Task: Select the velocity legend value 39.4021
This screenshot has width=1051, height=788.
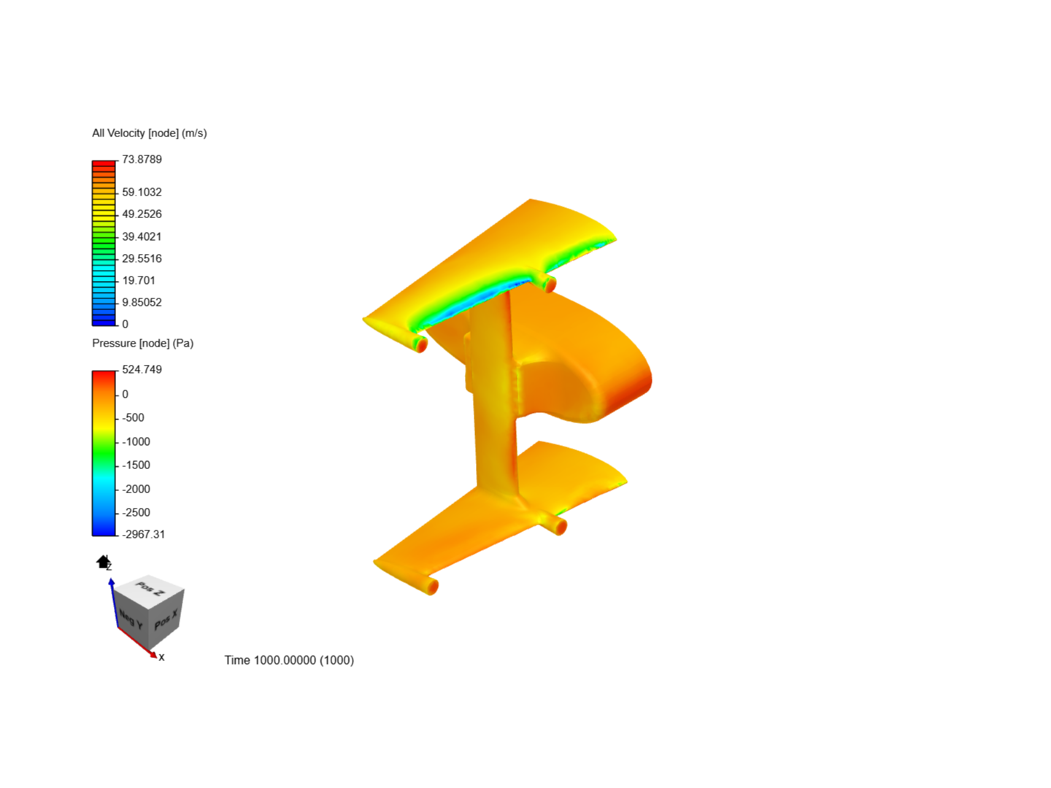Action: click(x=142, y=236)
